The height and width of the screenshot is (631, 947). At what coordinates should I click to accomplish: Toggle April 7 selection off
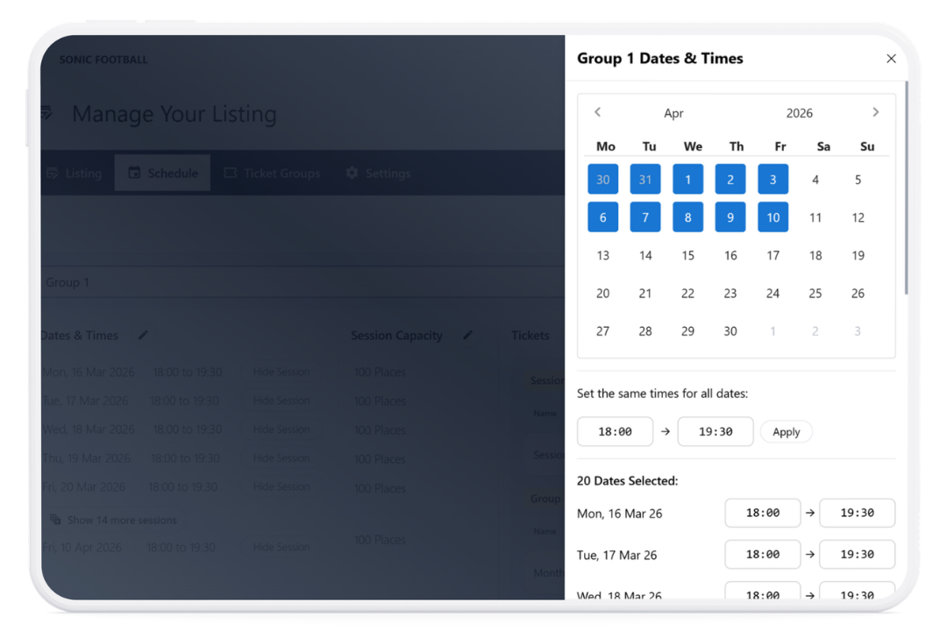coord(645,217)
